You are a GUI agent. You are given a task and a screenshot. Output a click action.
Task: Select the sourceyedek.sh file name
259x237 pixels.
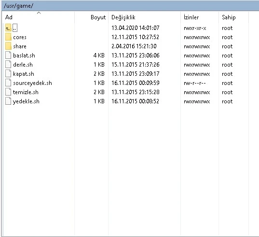point(32,83)
